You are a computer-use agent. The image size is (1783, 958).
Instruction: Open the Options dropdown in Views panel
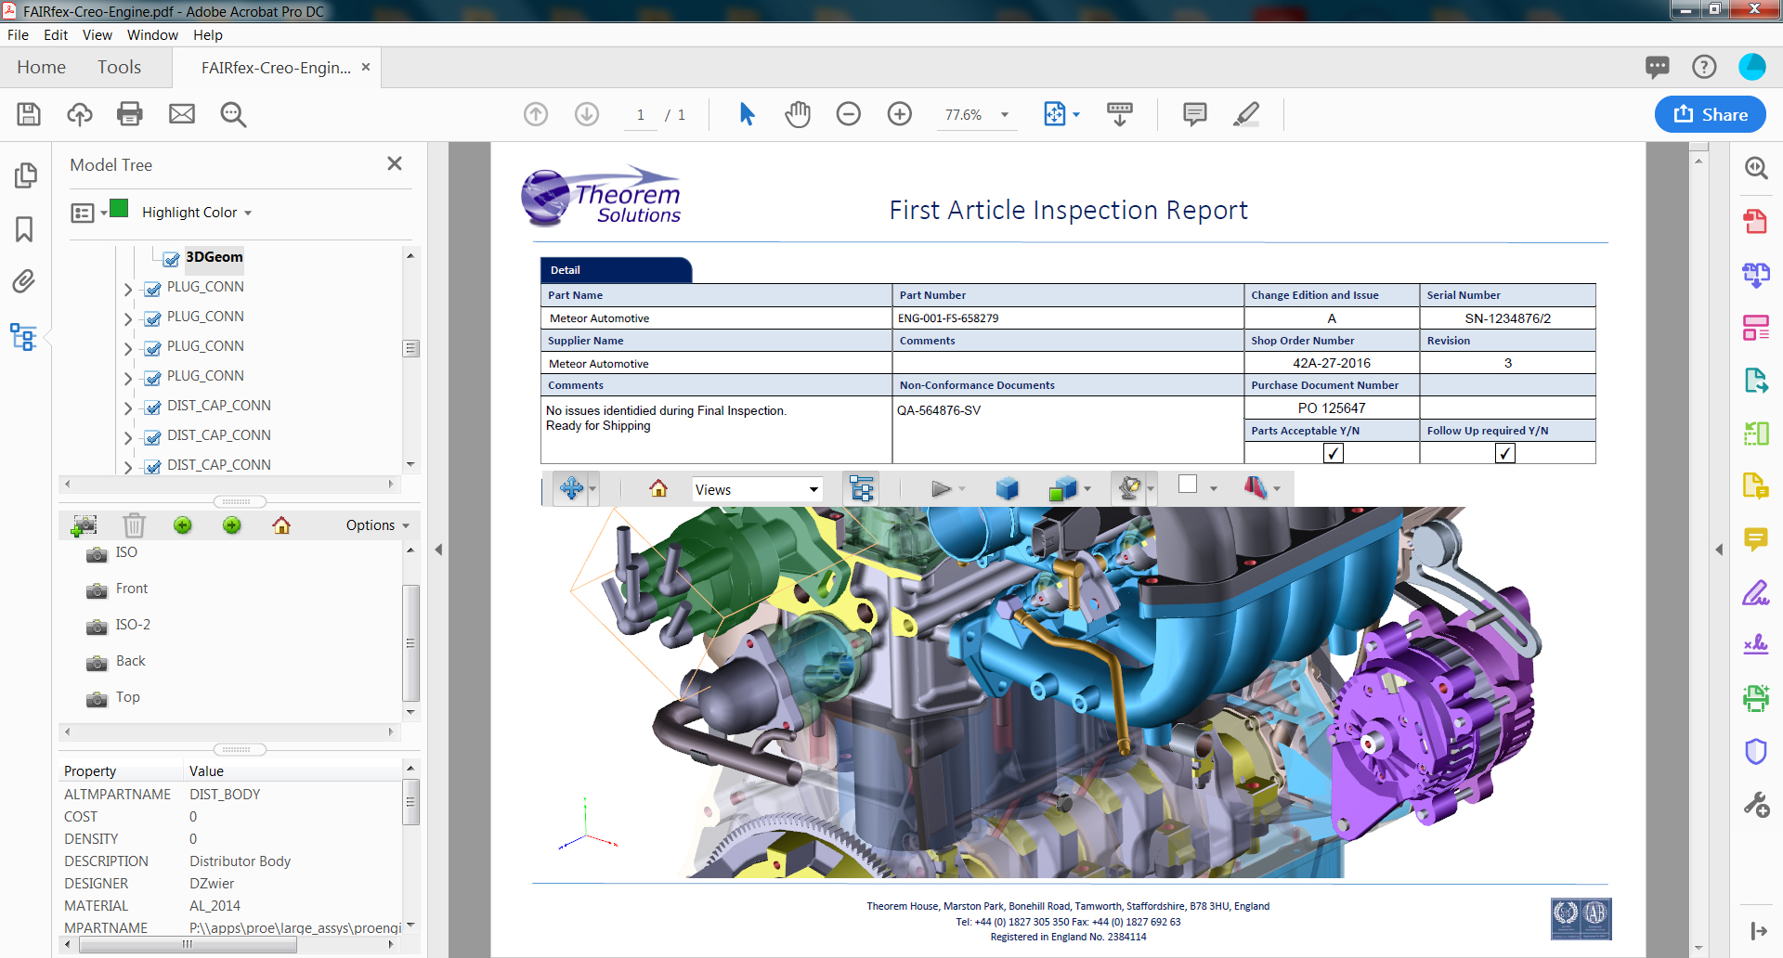point(371,524)
